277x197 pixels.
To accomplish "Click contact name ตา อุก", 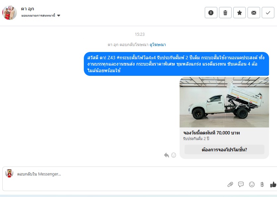I will tap(28, 9).
